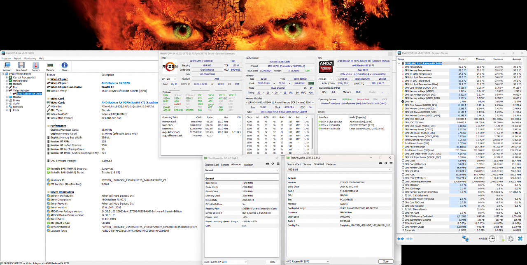Select Network in the device tree

coord(18,107)
